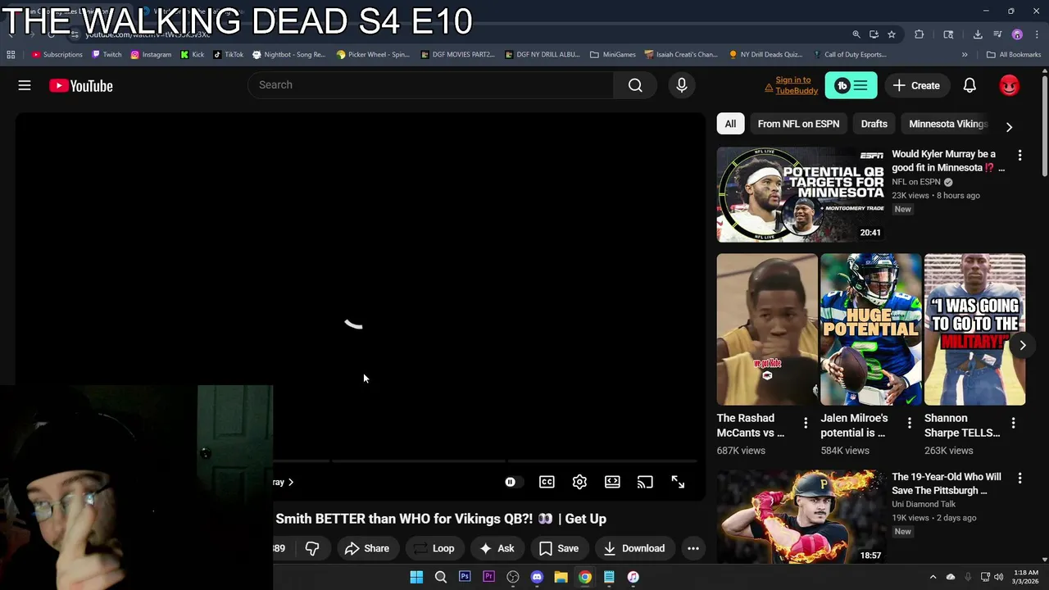The image size is (1049, 590).
Task: Open options for Rashad McCants short
Action: [x=806, y=423]
